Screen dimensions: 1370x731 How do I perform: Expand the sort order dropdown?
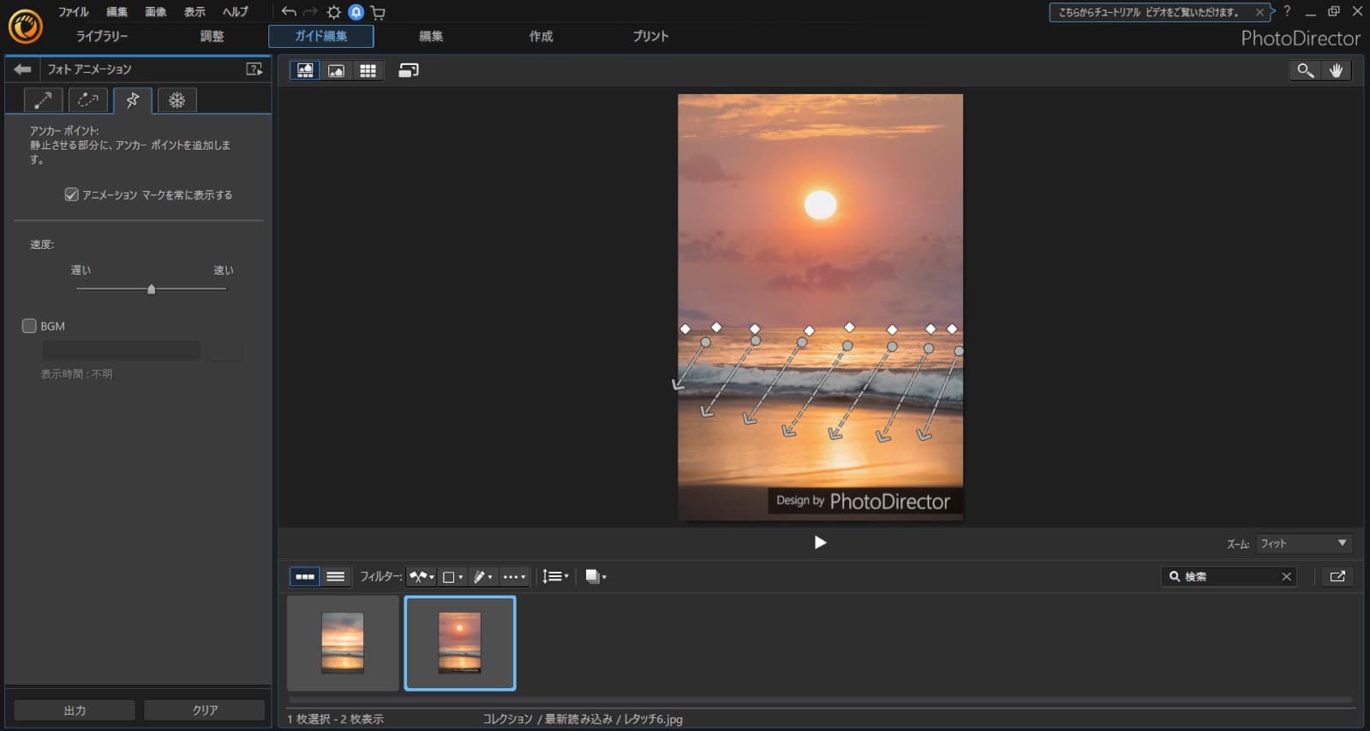point(555,577)
